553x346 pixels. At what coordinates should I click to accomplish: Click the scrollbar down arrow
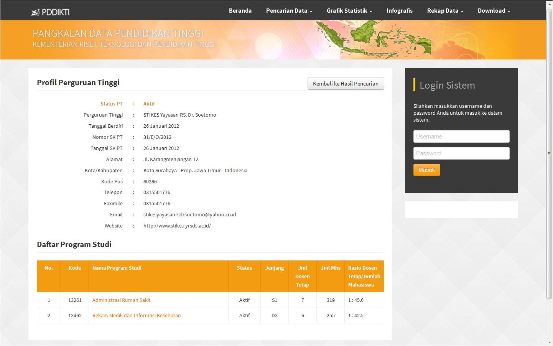point(550,342)
